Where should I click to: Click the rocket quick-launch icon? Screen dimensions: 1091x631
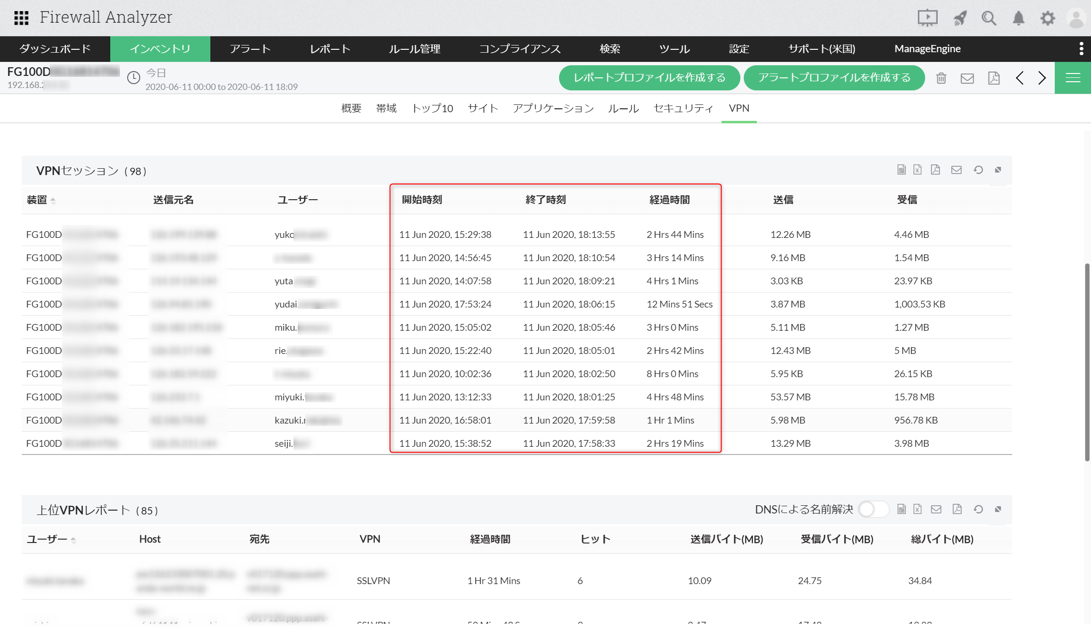[960, 18]
